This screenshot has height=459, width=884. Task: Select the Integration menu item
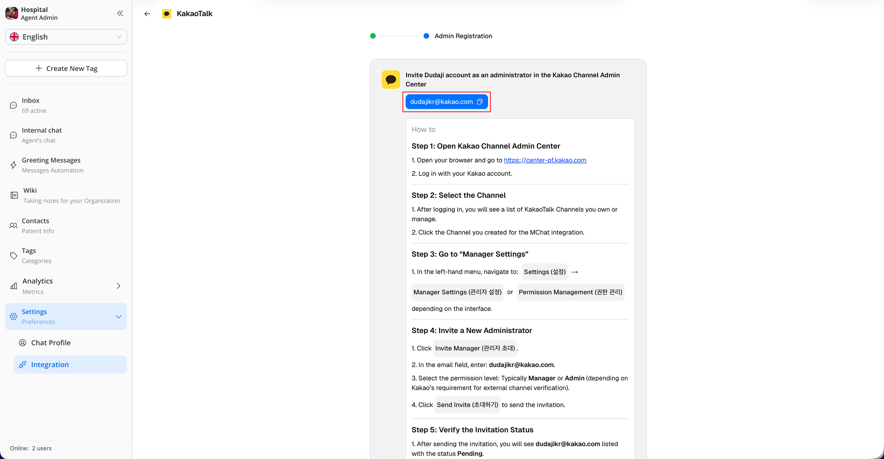coord(49,364)
